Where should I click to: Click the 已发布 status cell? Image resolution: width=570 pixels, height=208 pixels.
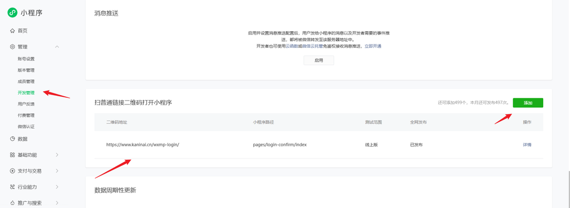coord(416,145)
